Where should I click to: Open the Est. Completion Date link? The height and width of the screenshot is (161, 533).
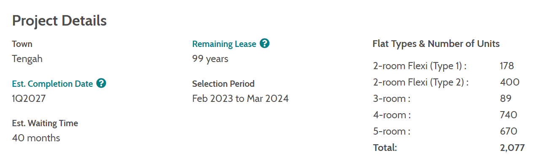(x=52, y=84)
